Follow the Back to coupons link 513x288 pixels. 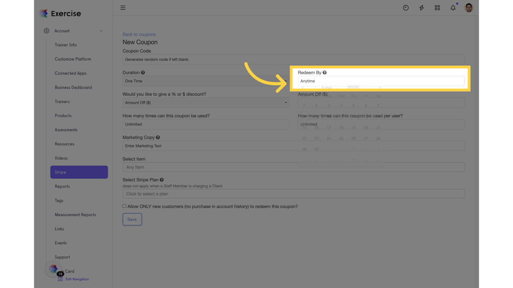pyautogui.click(x=139, y=34)
